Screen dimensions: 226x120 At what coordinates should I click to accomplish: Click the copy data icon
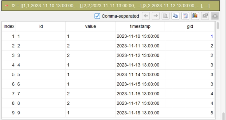(x=175, y=16)
